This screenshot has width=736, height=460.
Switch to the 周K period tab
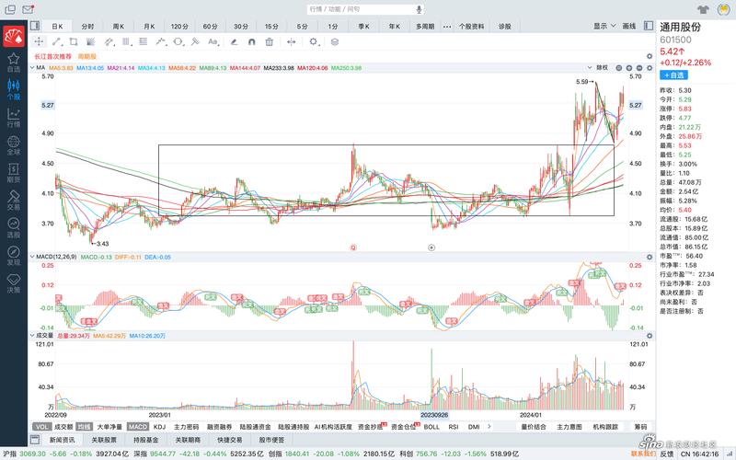click(118, 27)
